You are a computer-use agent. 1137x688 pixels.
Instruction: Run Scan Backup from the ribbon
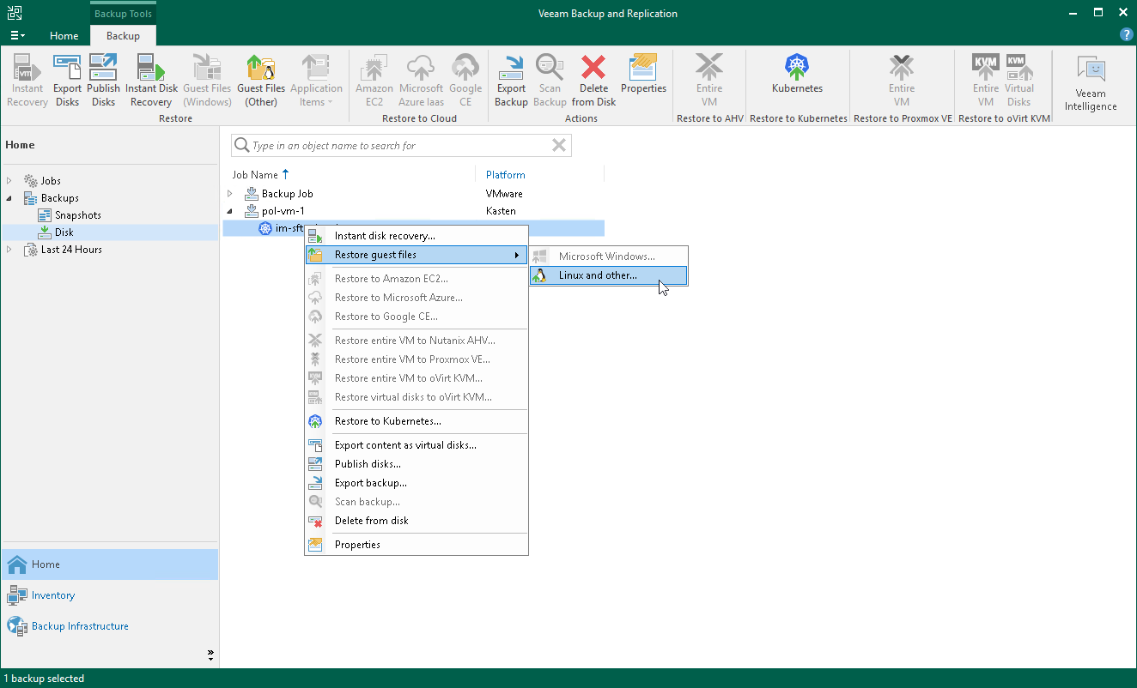550,81
